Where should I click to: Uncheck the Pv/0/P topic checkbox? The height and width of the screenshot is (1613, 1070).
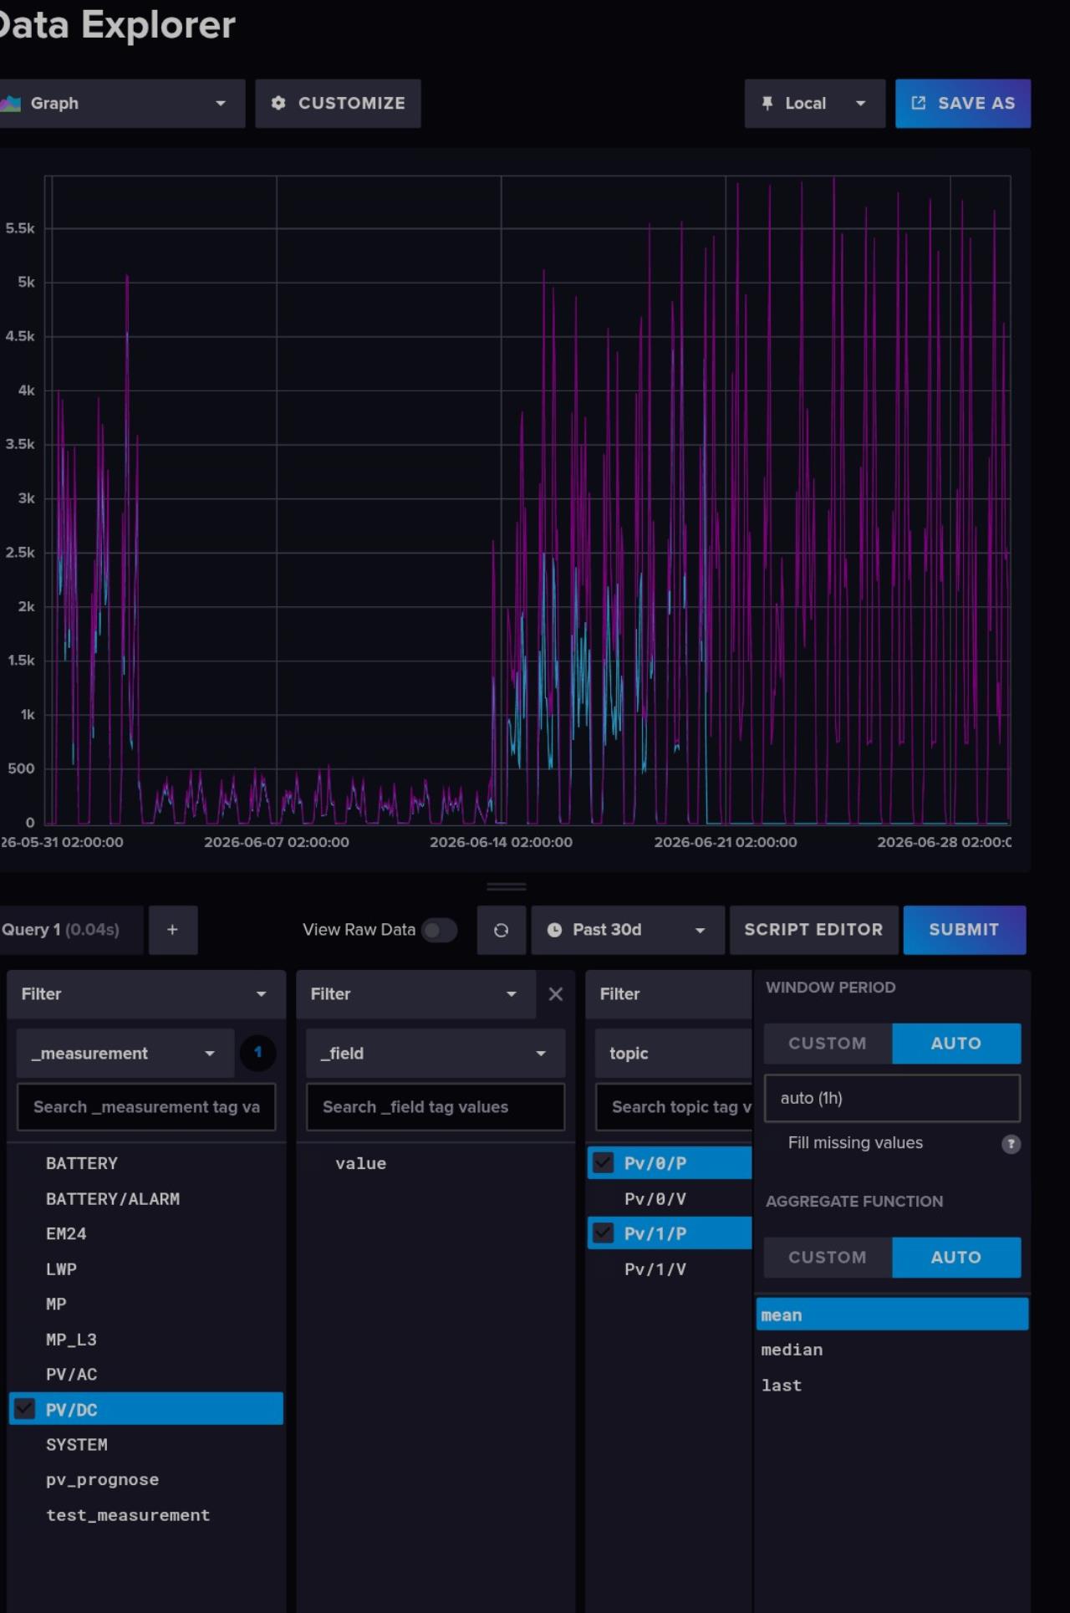point(603,1163)
